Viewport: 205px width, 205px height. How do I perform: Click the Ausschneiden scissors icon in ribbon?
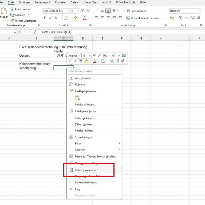13,9
